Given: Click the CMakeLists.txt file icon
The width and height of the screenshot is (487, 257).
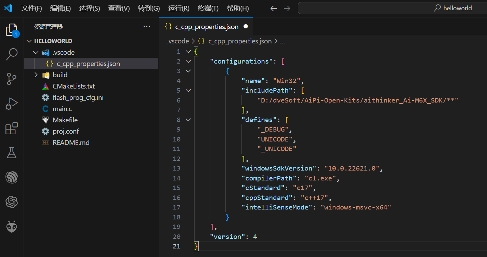Looking at the screenshot, I should [x=45, y=86].
